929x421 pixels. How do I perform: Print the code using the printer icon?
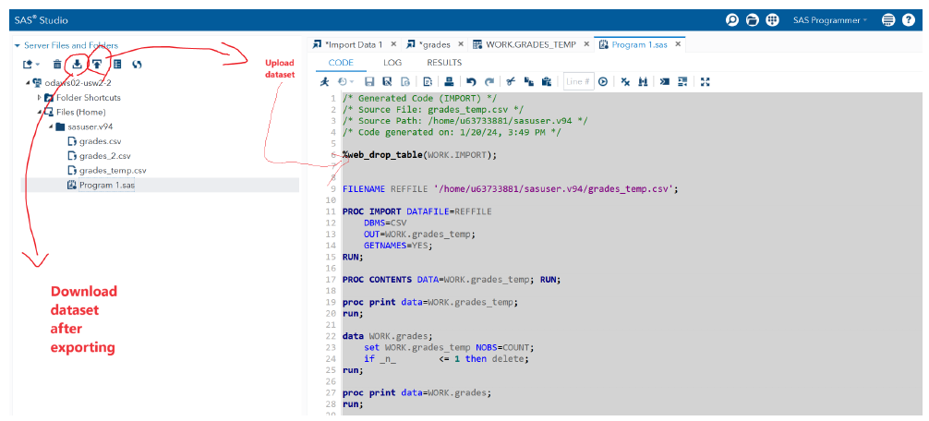pos(449,81)
